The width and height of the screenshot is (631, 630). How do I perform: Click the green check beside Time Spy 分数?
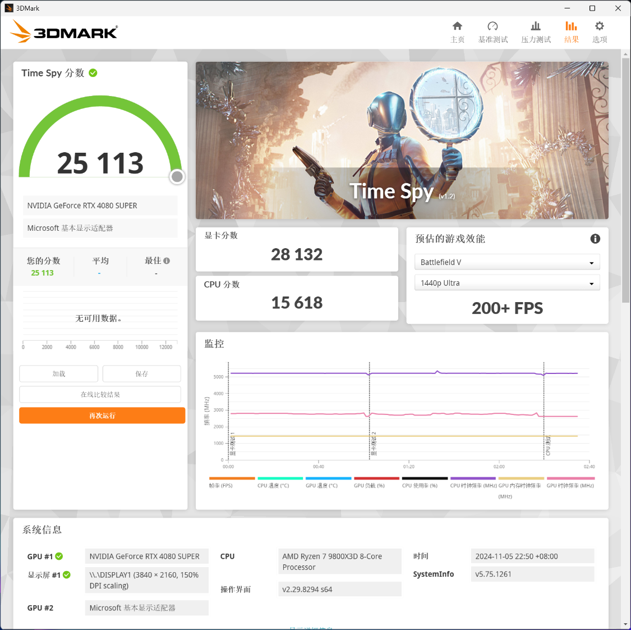93,73
